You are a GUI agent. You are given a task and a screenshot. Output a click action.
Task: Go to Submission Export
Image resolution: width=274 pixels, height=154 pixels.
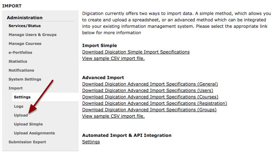click(27, 142)
